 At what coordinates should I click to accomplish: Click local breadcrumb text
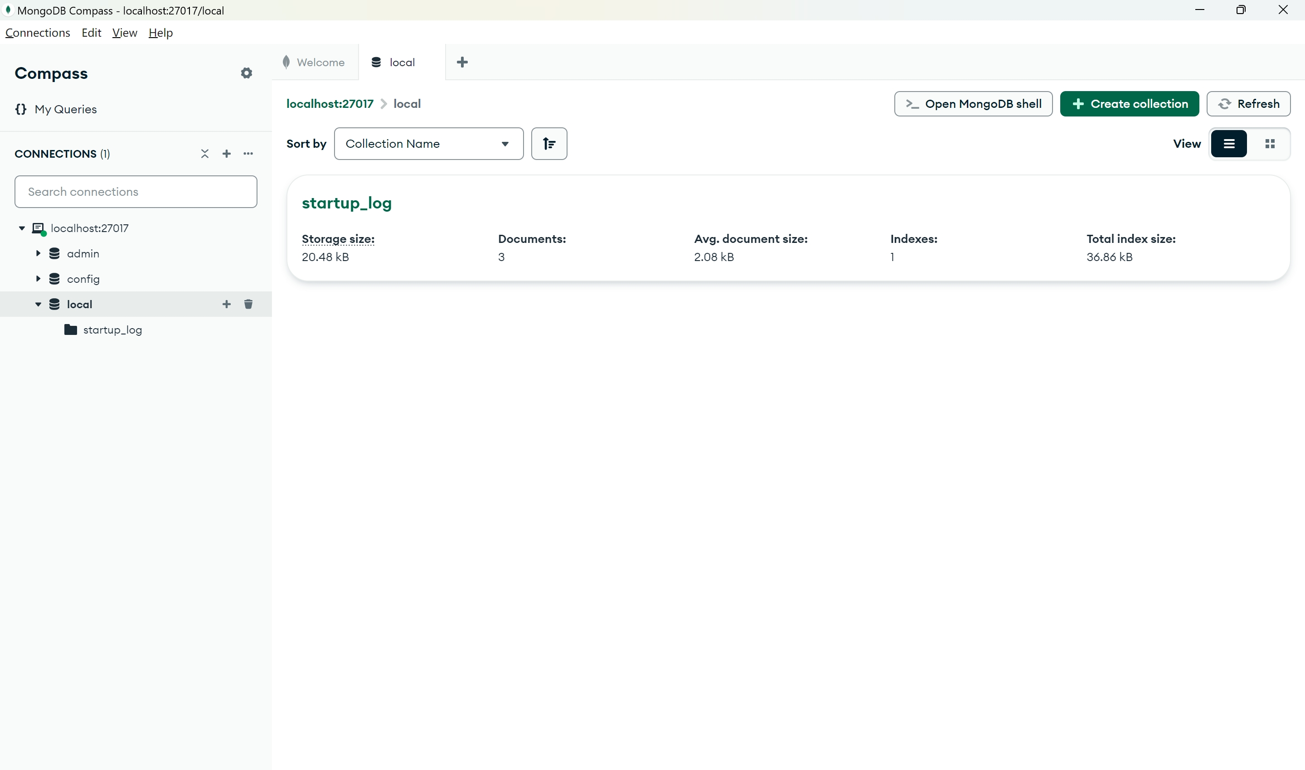tap(407, 104)
